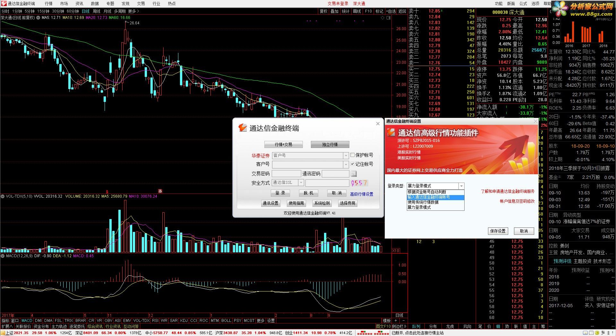The image size is (616, 336).
Task: Choose 暴力登录模式 in the dropdown list
Action: coord(436,207)
